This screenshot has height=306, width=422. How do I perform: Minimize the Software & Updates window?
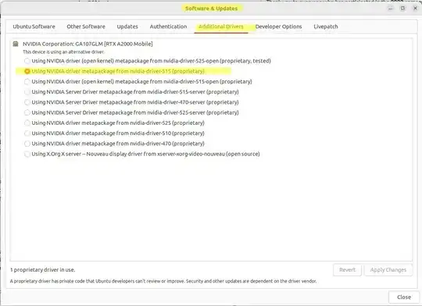[x=390, y=8]
